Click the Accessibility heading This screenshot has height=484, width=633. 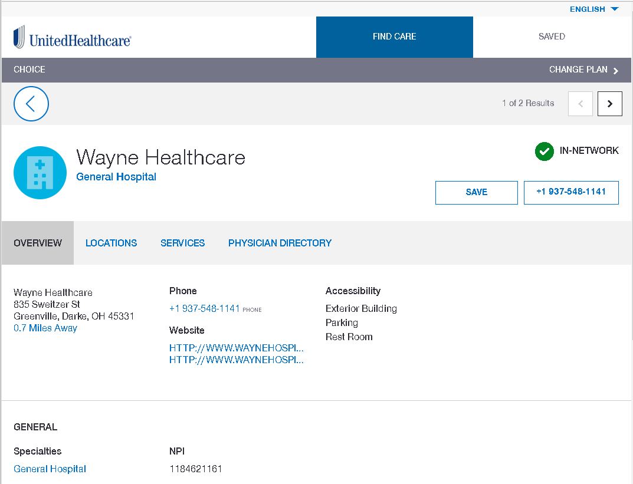pos(353,291)
